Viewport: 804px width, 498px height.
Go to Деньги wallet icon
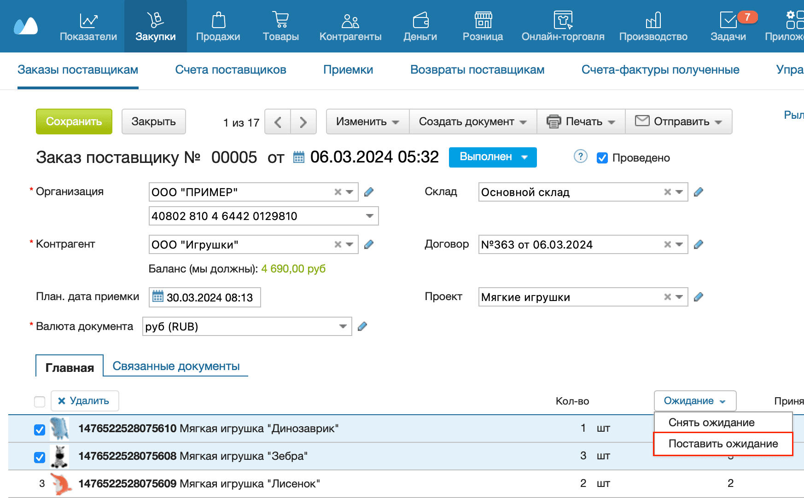coord(420,20)
